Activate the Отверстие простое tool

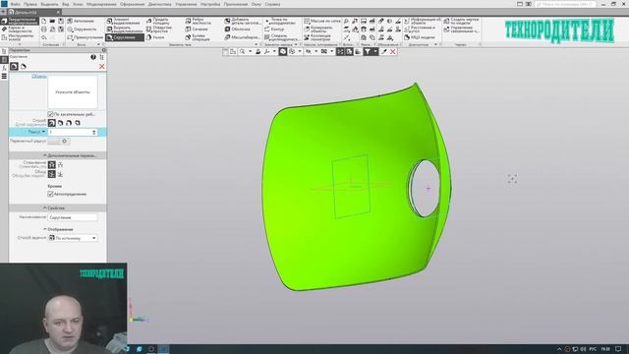point(159,29)
